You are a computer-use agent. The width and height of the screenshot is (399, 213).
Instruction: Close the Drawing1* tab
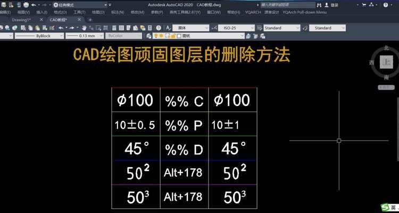tap(41, 20)
